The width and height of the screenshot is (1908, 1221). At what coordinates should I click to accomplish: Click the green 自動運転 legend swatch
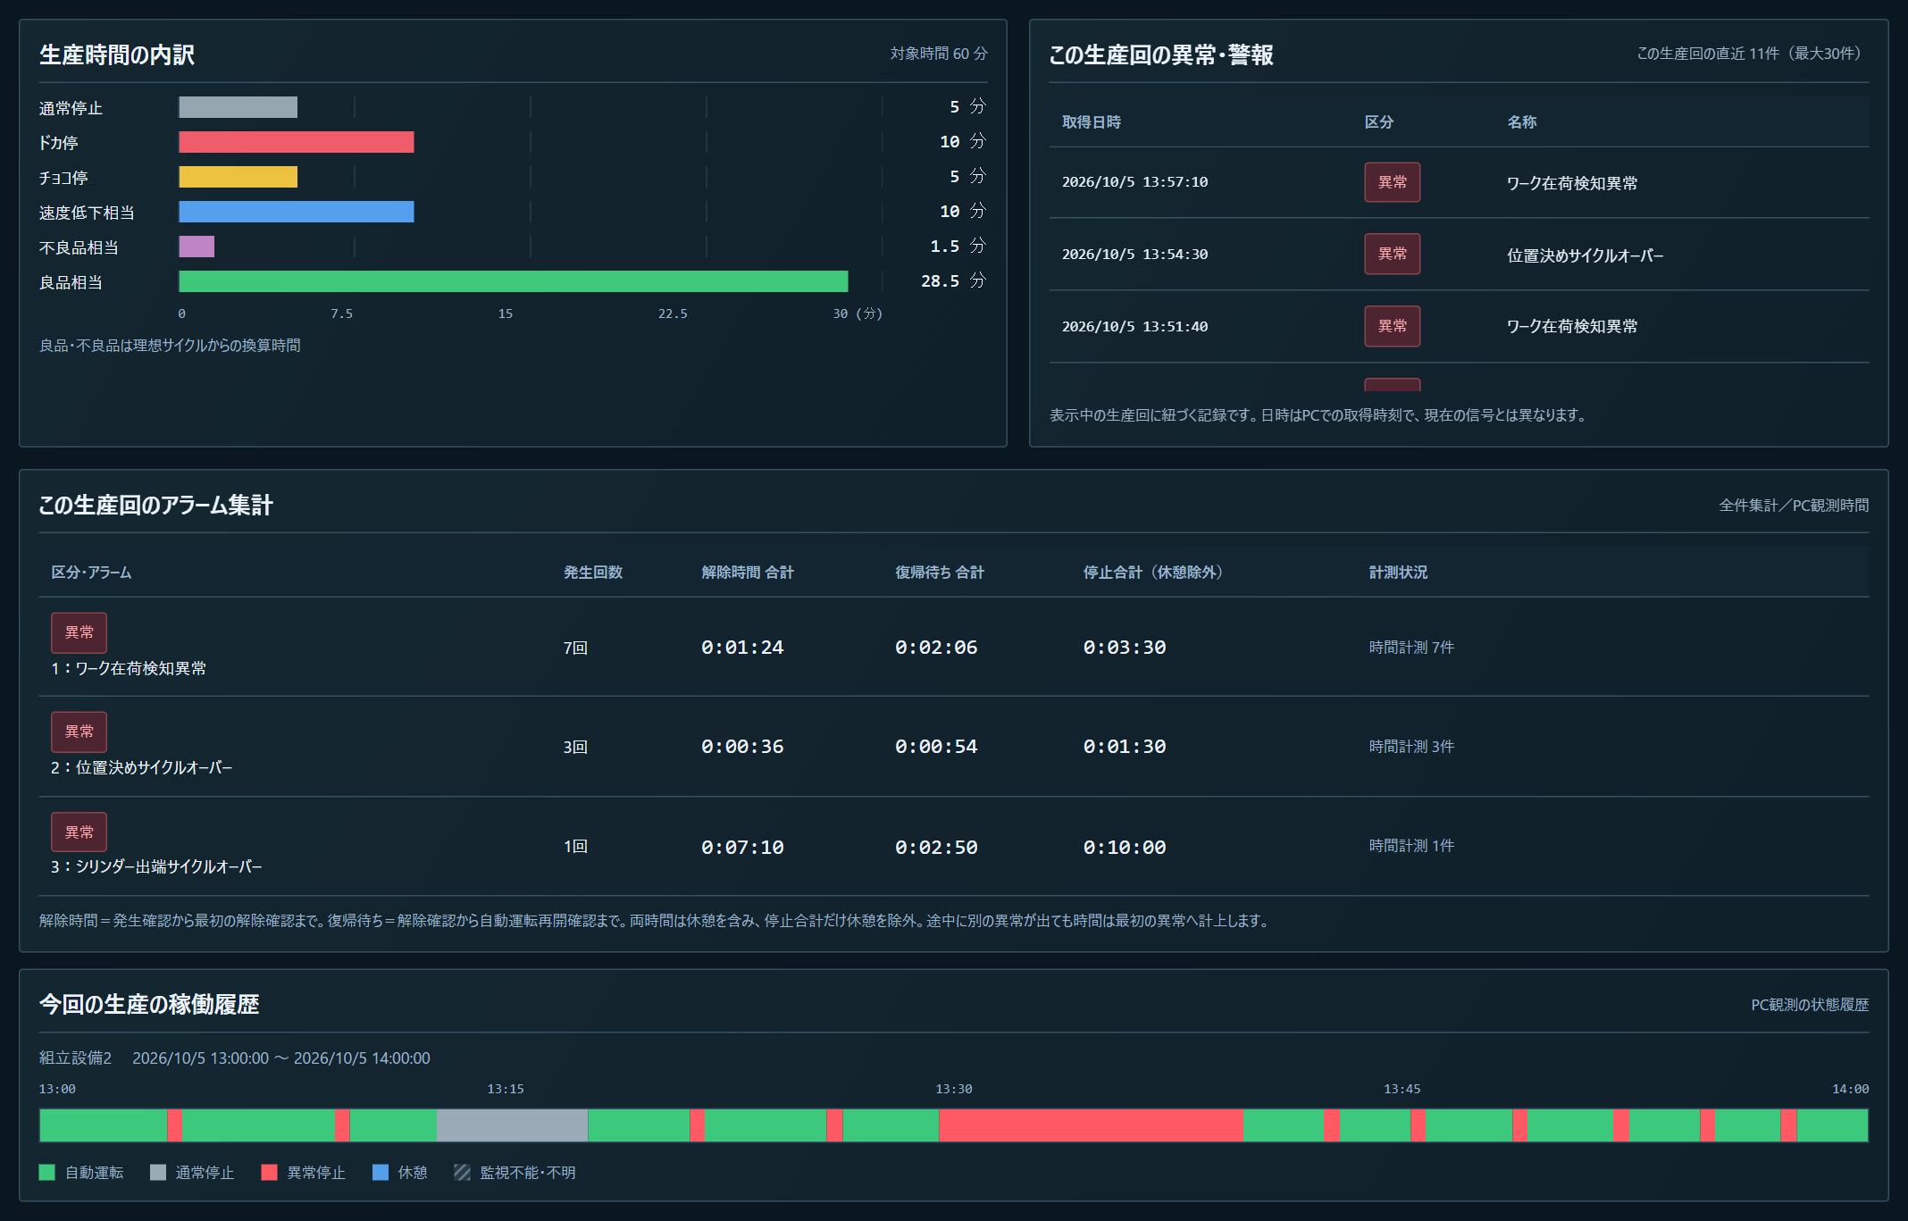coord(47,1172)
